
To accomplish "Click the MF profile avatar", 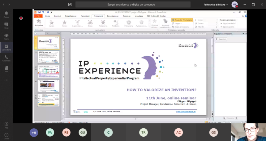I will click(x=235, y=5).
